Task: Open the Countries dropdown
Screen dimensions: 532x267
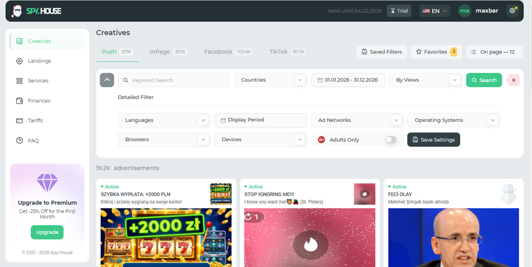Action: tap(271, 80)
